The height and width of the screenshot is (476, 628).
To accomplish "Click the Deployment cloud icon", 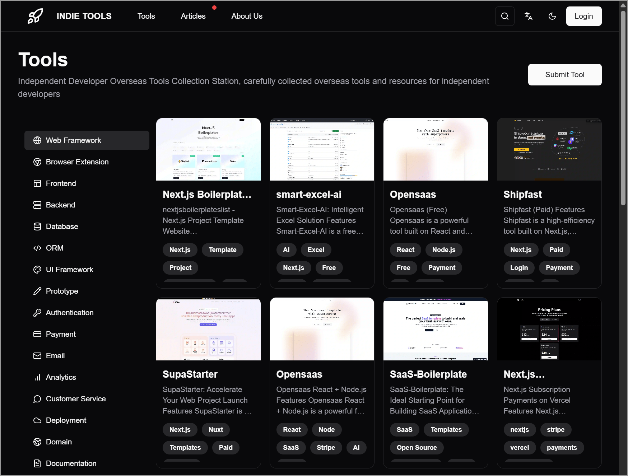I will click(x=37, y=420).
